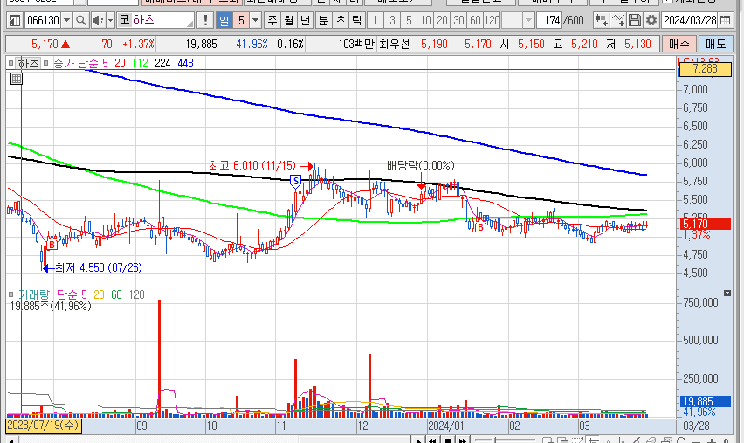The image size is (744, 443).
Task: Click the 2024/03/28 date field
Action: tap(690, 20)
